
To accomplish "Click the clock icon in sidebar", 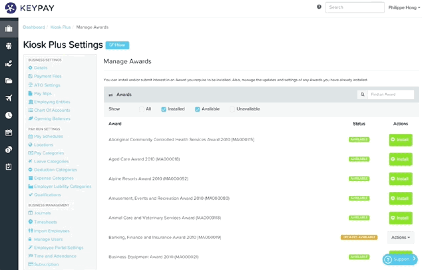I will 9,115.
